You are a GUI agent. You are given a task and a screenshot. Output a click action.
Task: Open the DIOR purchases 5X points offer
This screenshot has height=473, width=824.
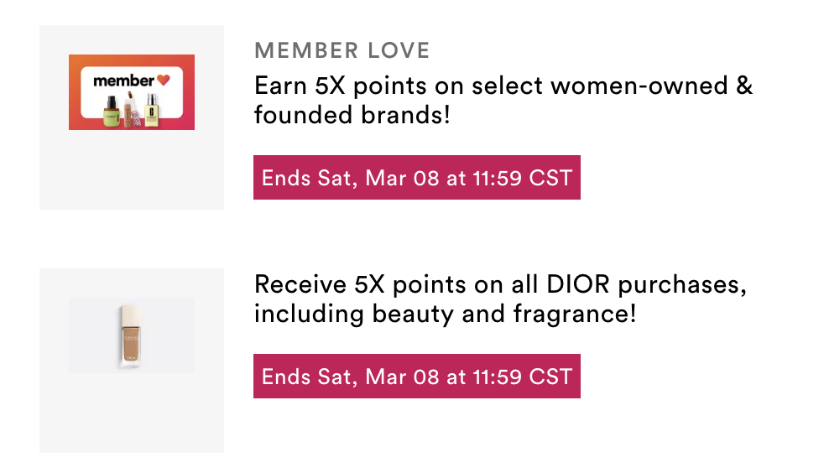500,299
